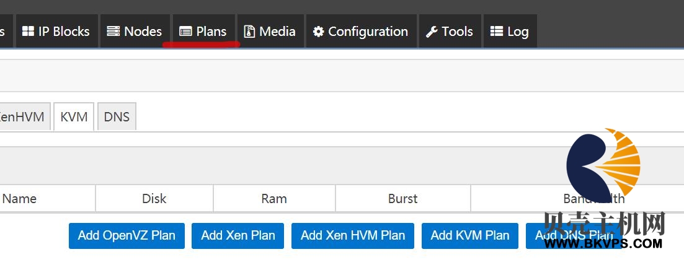Click the IP Blocks grid icon
Screen dimensions: 684x270
click(x=28, y=32)
